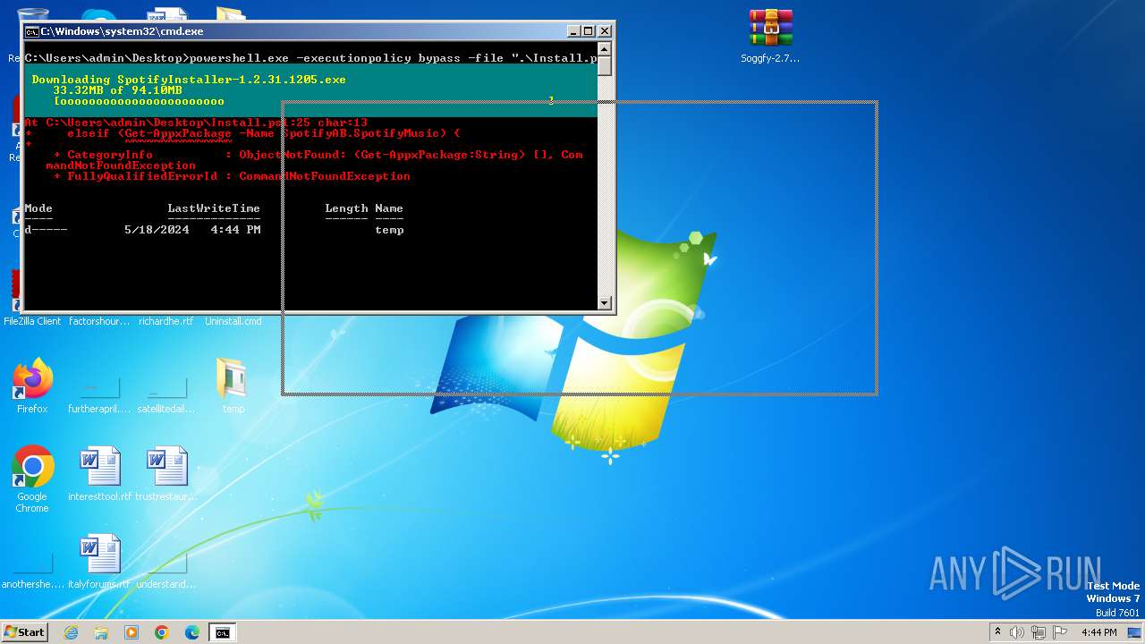Screen dimensions: 1145x644
Task: Click 'LastWriteTime' column header in console
Action: click(214, 208)
